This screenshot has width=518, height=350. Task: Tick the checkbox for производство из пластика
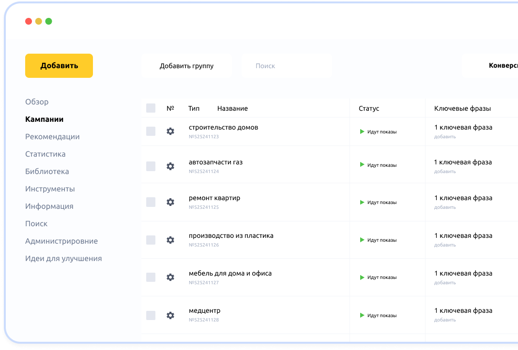coord(151,240)
